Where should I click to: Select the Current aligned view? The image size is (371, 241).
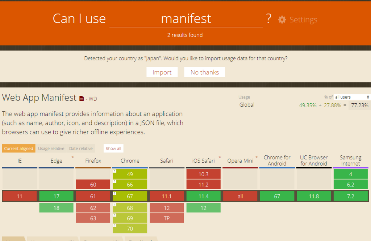[x=19, y=149]
